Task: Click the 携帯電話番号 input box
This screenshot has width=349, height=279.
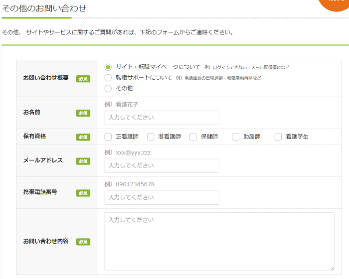Action: tap(162, 197)
